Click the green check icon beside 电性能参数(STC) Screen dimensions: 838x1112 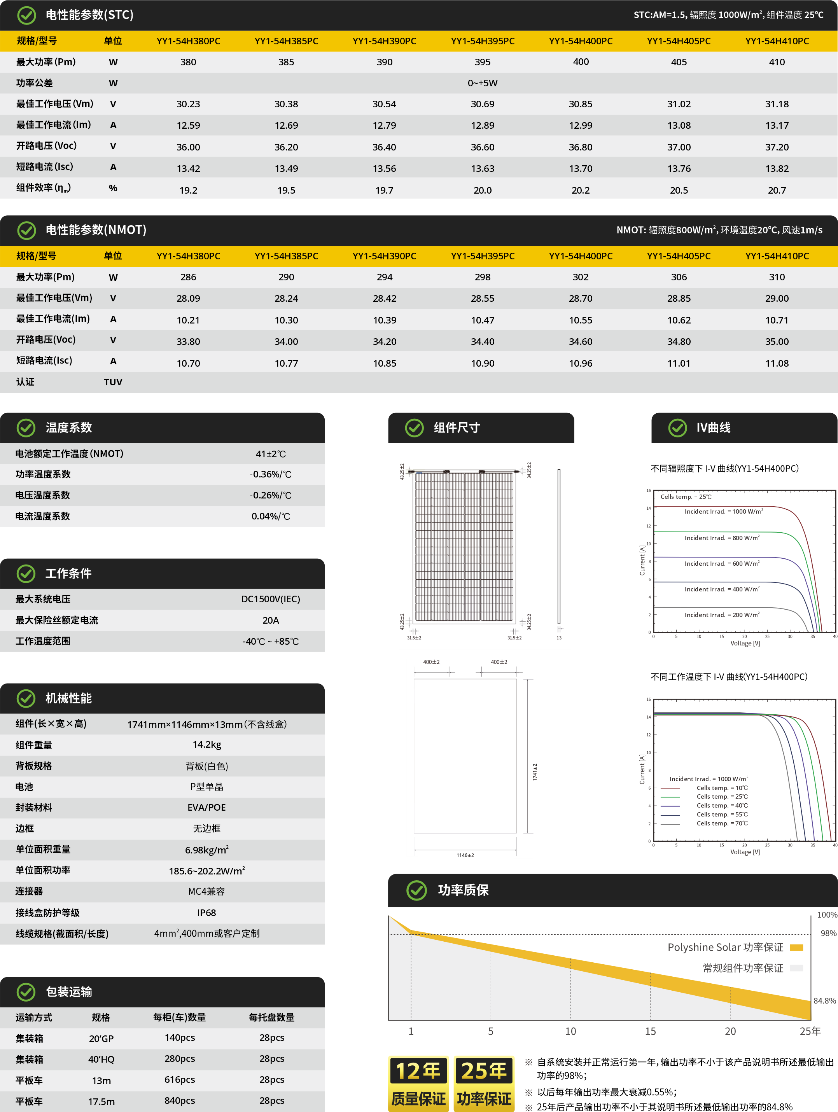[26, 15]
